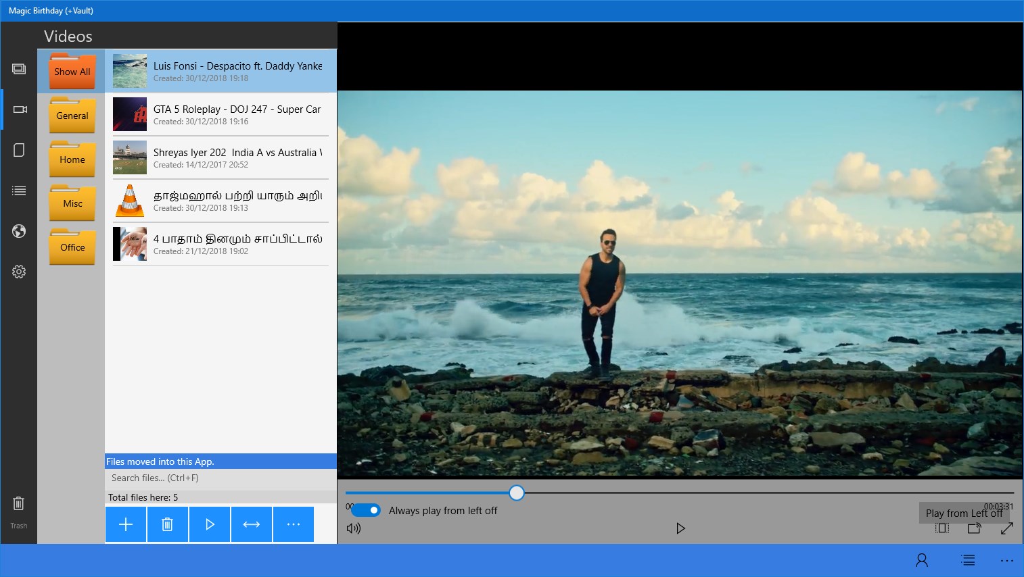
Task: Select the Luis Fonsi Despacito video
Action: (x=220, y=71)
